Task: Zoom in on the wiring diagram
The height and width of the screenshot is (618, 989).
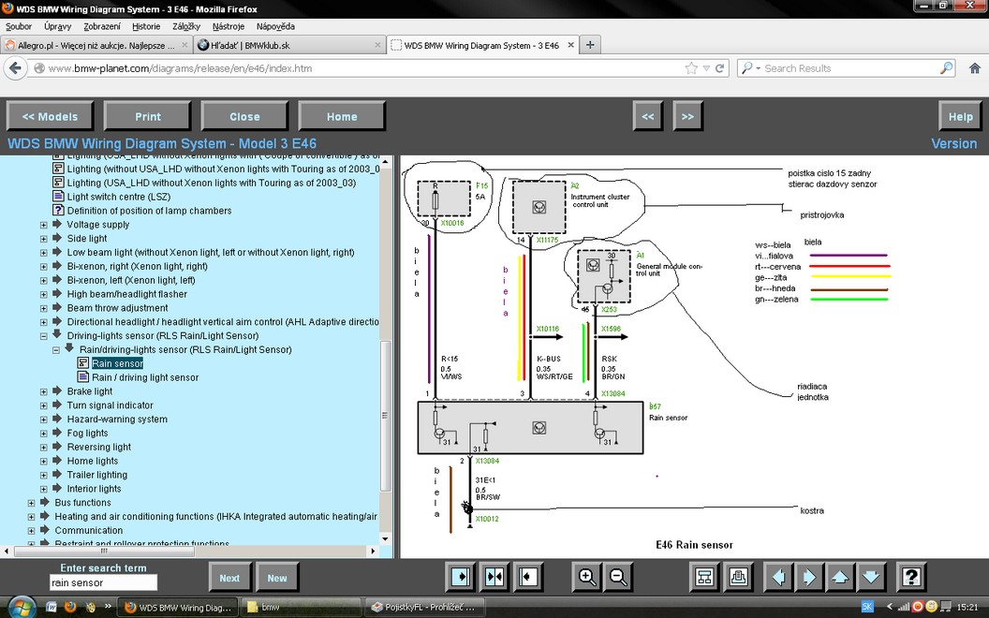Action: point(586,577)
